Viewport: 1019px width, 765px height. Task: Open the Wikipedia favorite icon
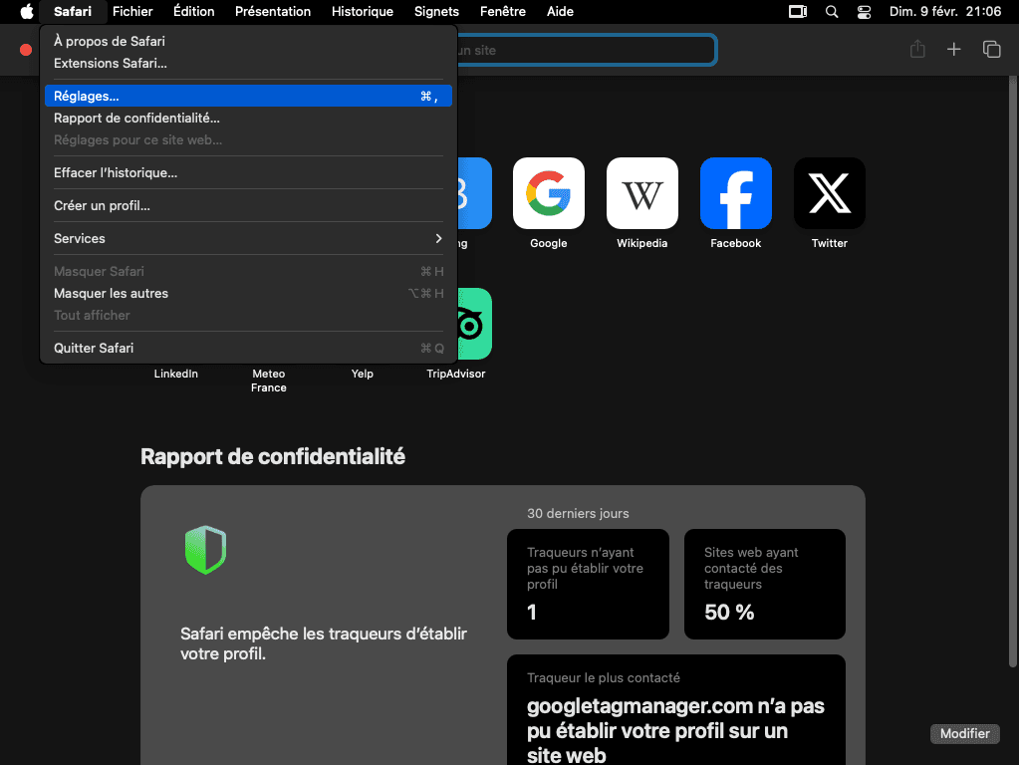click(x=642, y=193)
